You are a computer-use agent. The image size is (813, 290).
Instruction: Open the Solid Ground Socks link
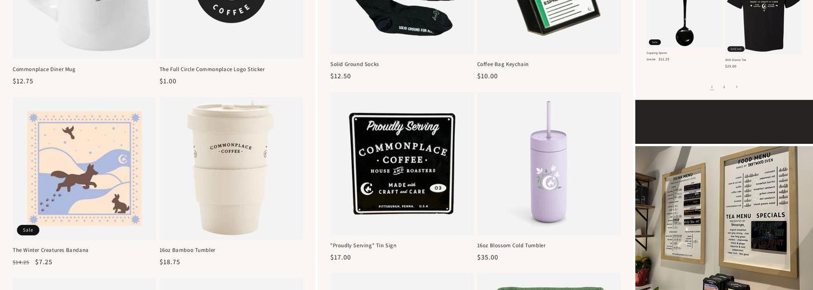pyautogui.click(x=355, y=64)
